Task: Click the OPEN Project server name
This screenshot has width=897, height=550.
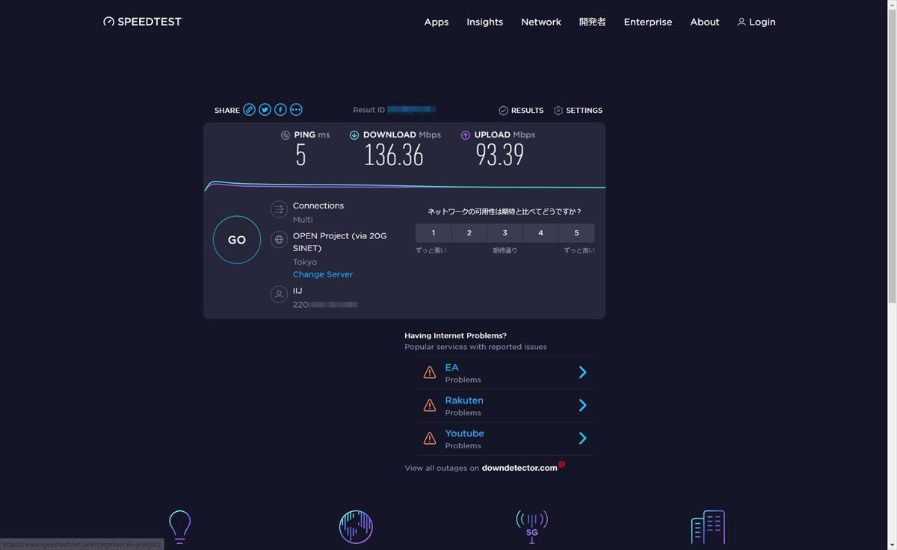Action: click(x=340, y=242)
